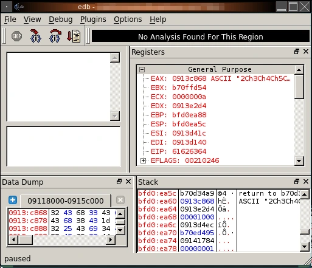Expand the EFLAGS register entry

pyautogui.click(x=143, y=160)
